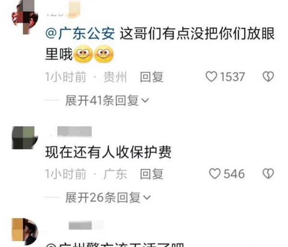Select comment text 现在还有人收保护费

point(108,152)
